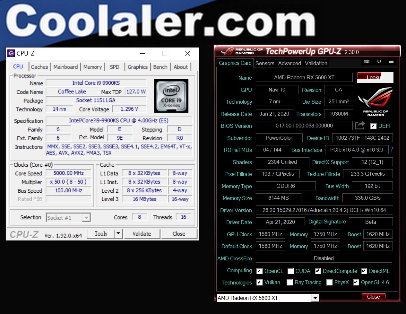
Task: Click the Code Name value Coffee Lake
Action: [72, 92]
